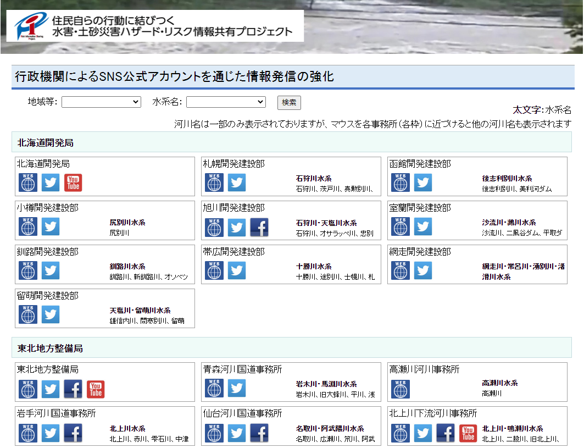Image resolution: width=584 pixels, height=448 pixels.
Task: Click the 留萌開発建設部 WEB icon
Action: pyautogui.click(x=28, y=314)
